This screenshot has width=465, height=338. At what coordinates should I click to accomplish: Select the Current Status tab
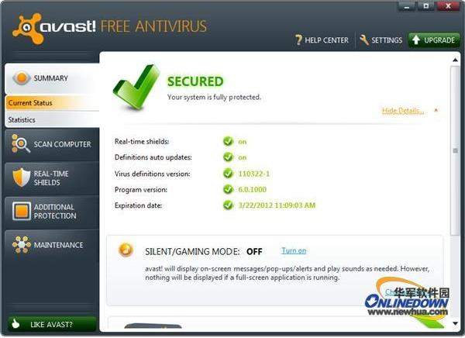[52, 103]
